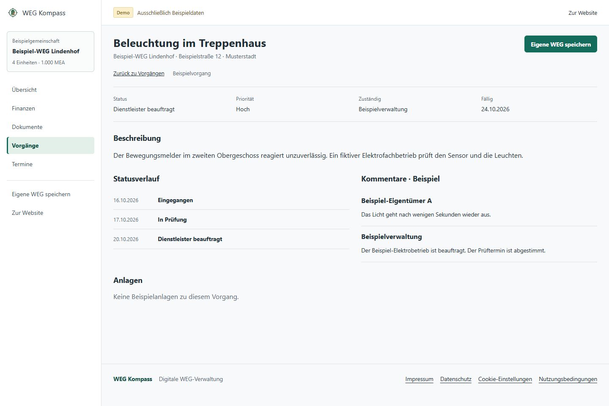Click sidebar link Eigene WEG speichern
609x406 pixels.
tap(50, 194)
